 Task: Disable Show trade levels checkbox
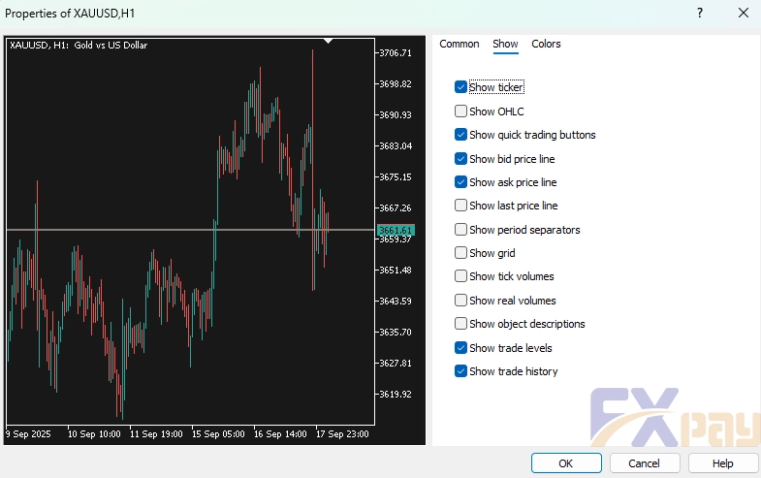[x=461, y=348]
